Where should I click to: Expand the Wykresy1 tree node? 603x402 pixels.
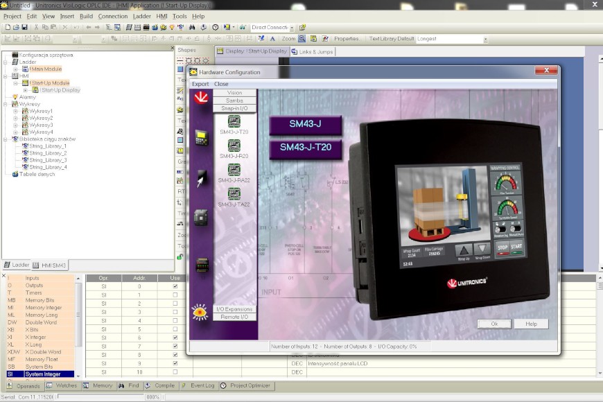point(15,111)
